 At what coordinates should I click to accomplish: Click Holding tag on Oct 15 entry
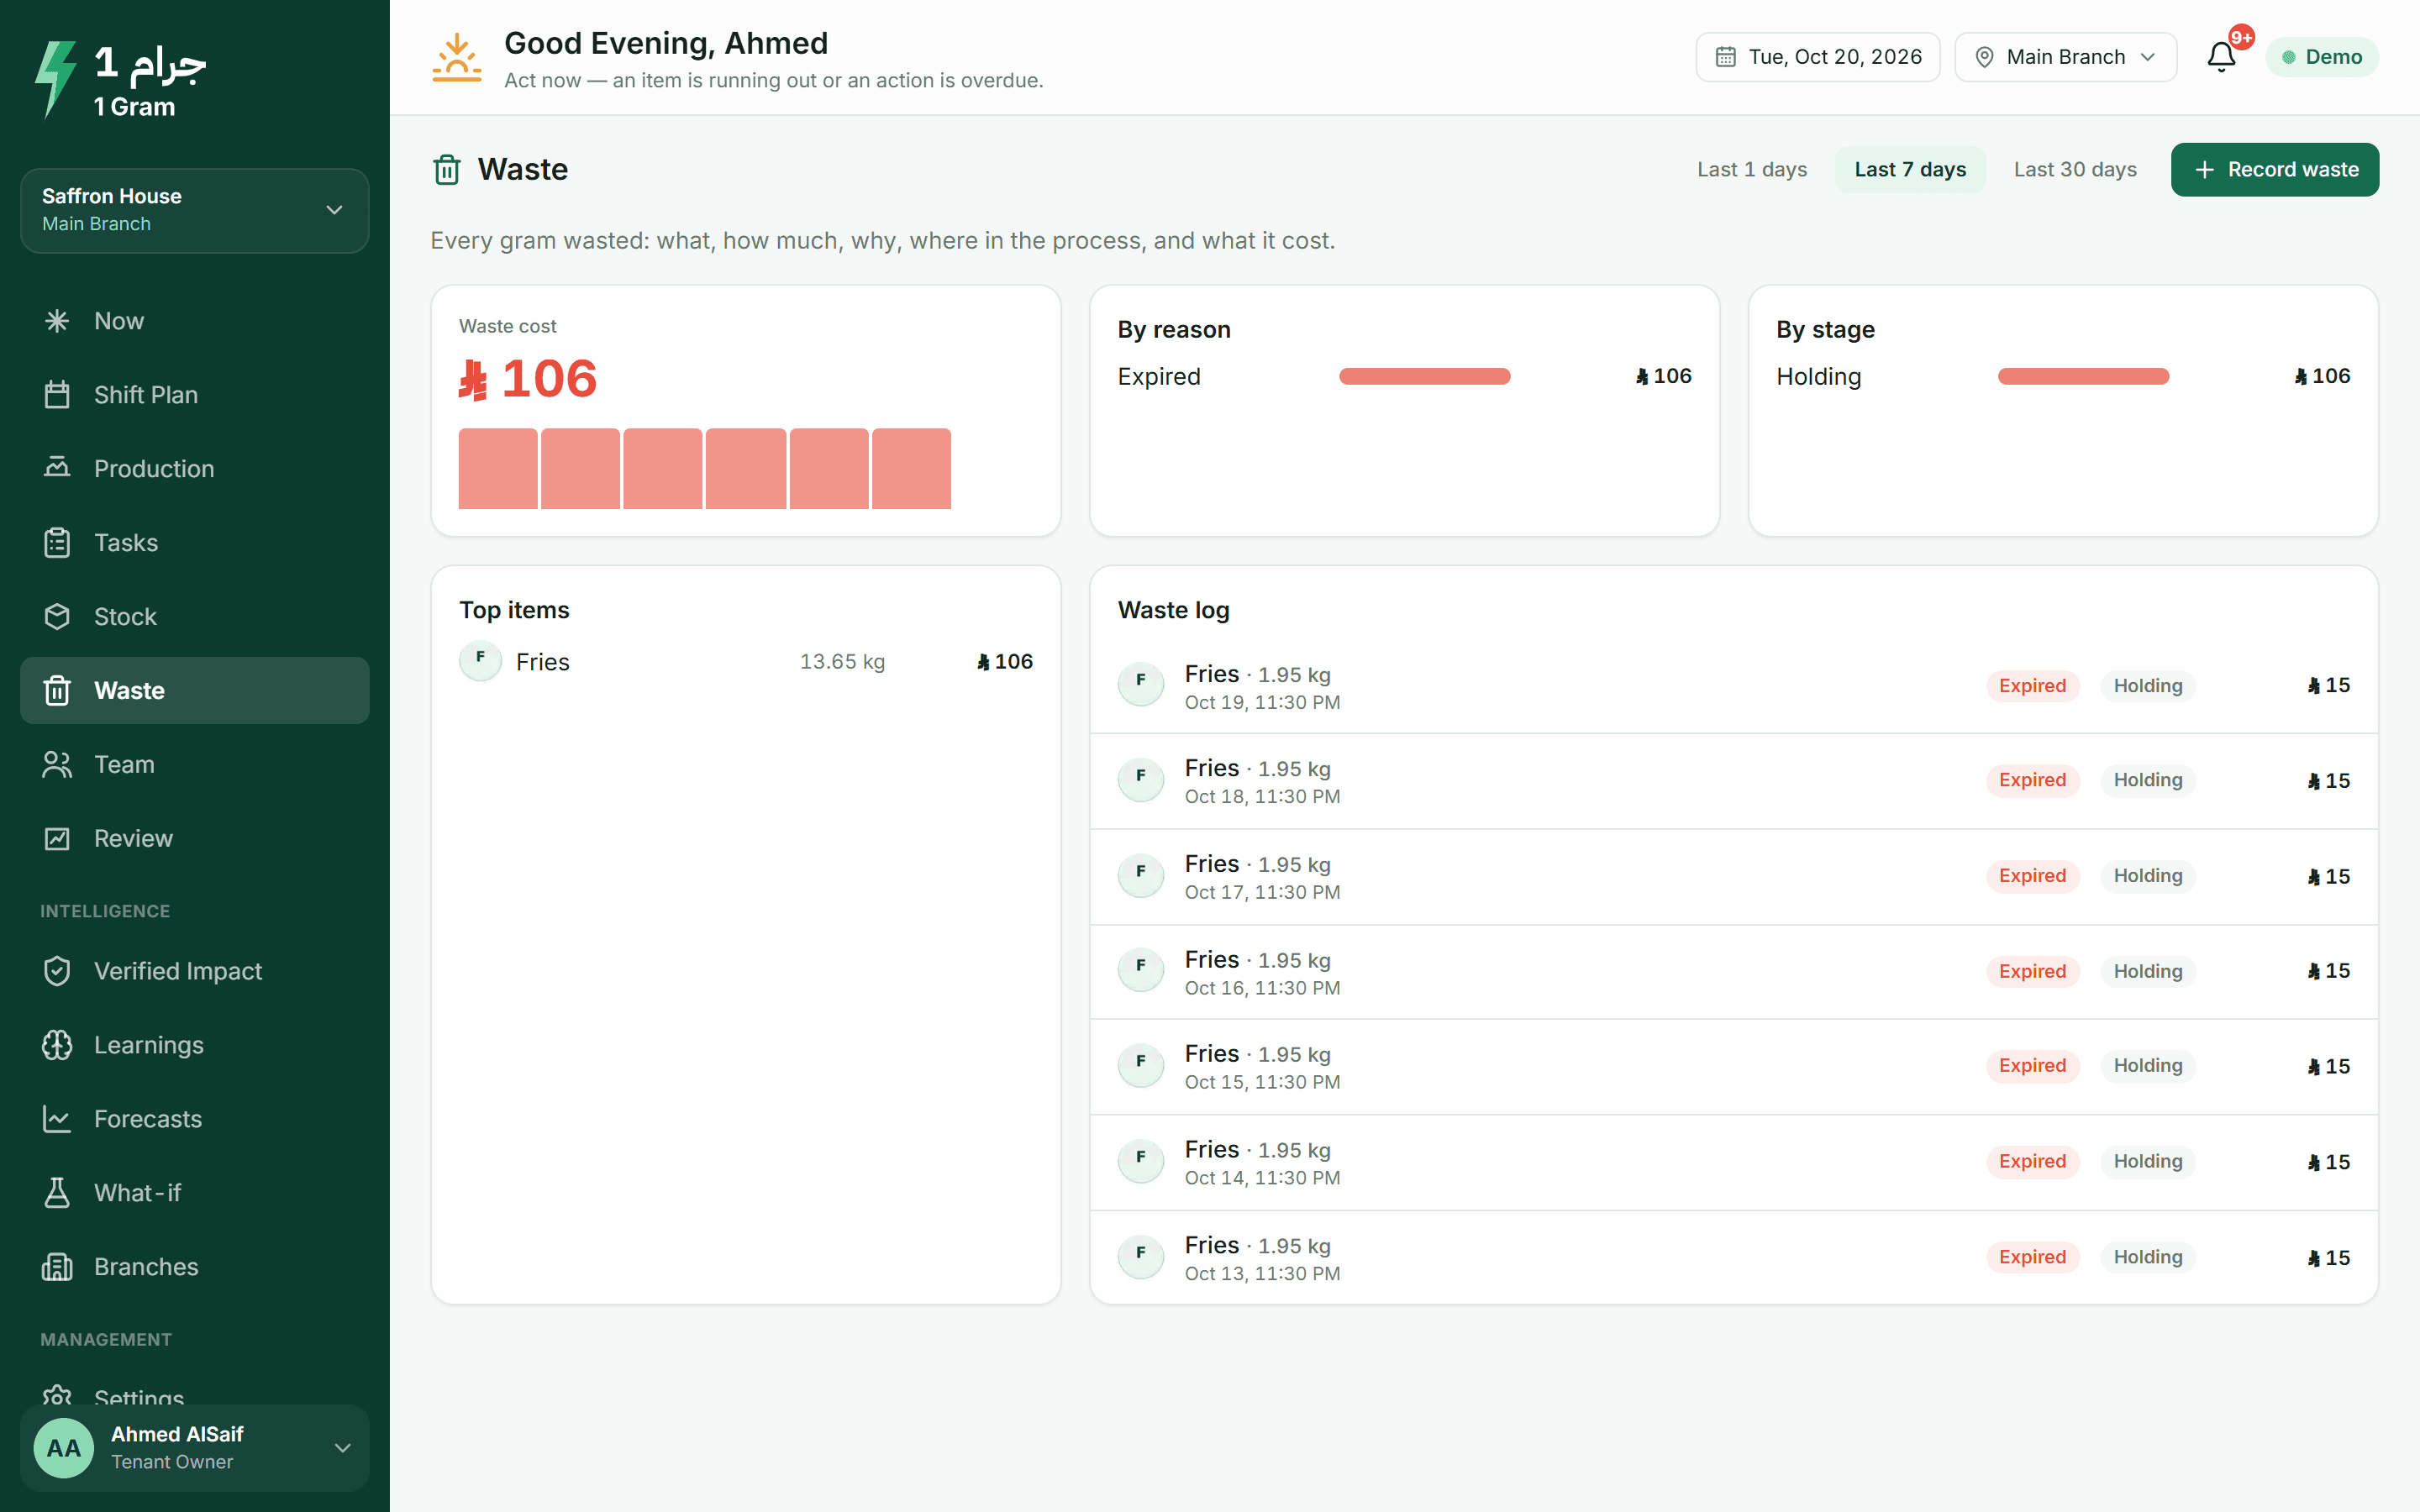tap(2148, 1066)
